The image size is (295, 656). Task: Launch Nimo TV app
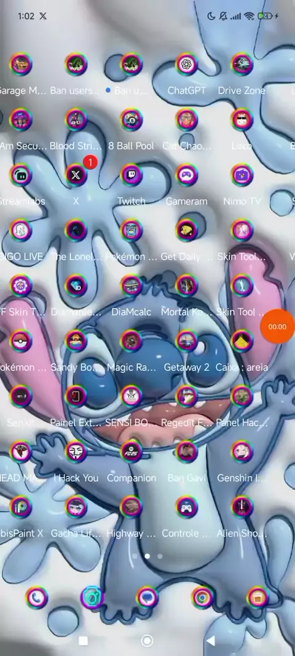point(242,175)
